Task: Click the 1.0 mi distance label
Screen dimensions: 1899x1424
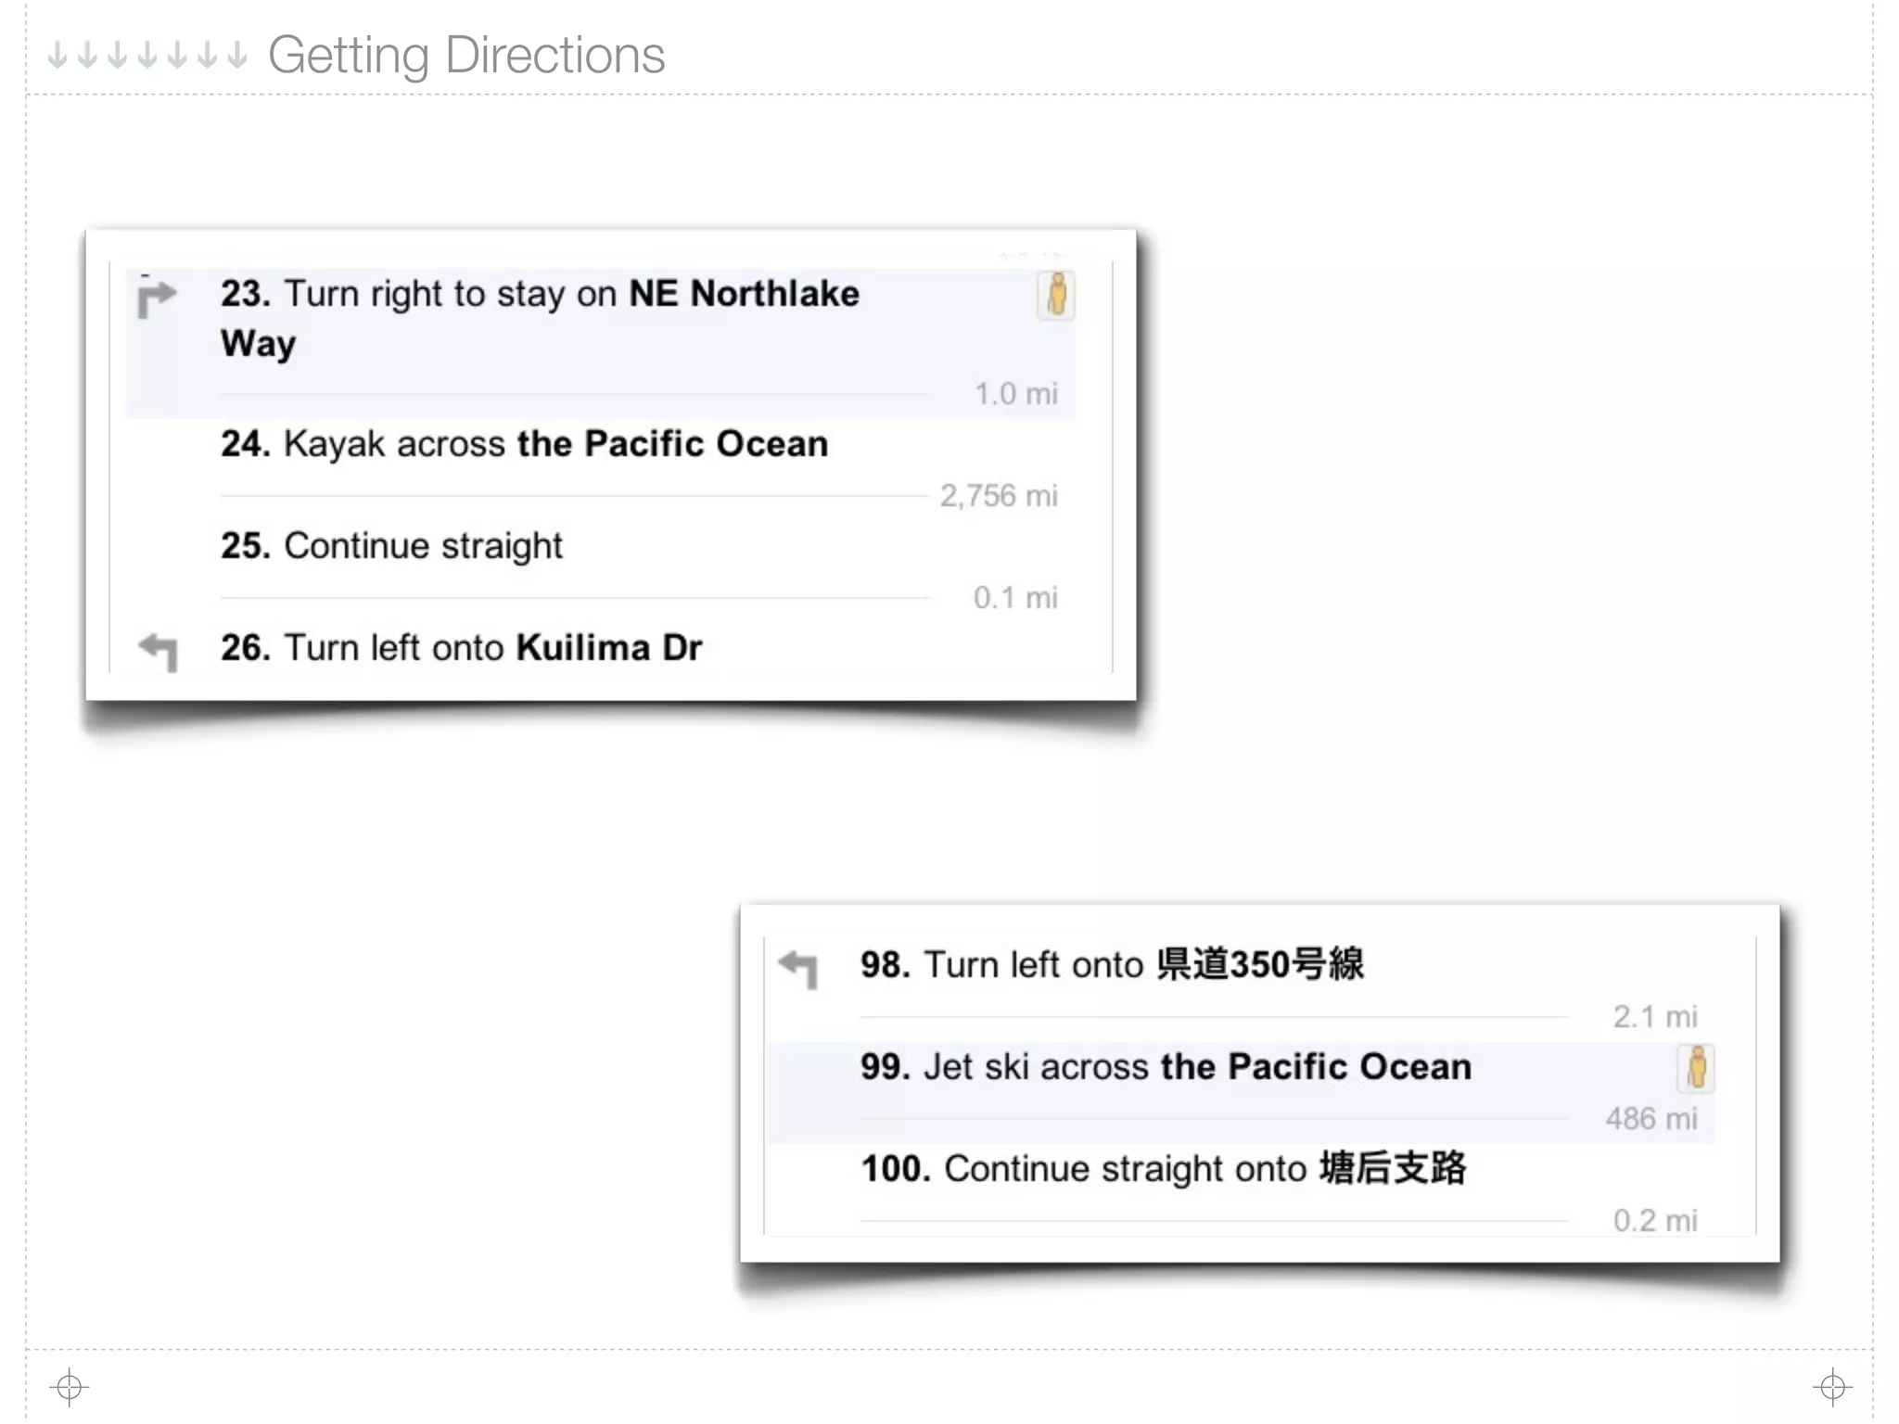Action: coord(1016,394)
